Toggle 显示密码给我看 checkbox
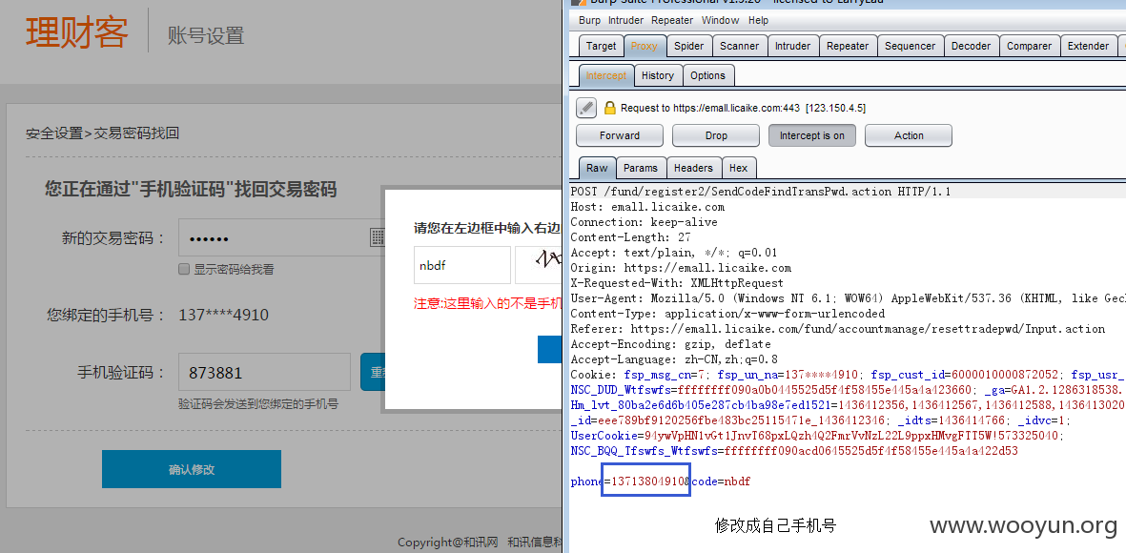 coord(184,269)
